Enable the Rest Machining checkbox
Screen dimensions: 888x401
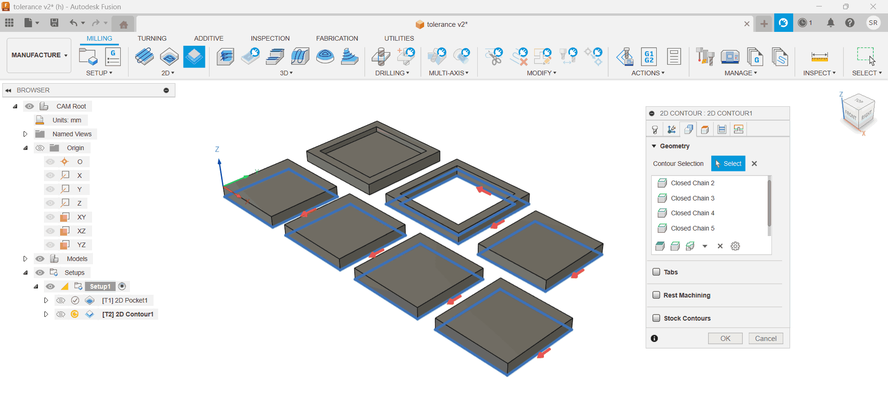point(656,295)
